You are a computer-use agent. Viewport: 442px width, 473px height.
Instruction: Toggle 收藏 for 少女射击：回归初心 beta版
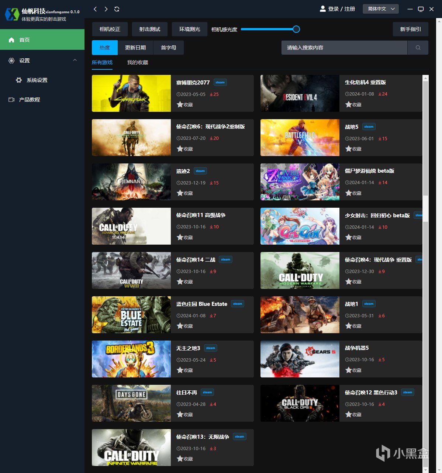click(349, 237)
